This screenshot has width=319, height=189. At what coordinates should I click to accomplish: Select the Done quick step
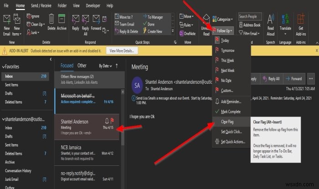click(149, 24)
